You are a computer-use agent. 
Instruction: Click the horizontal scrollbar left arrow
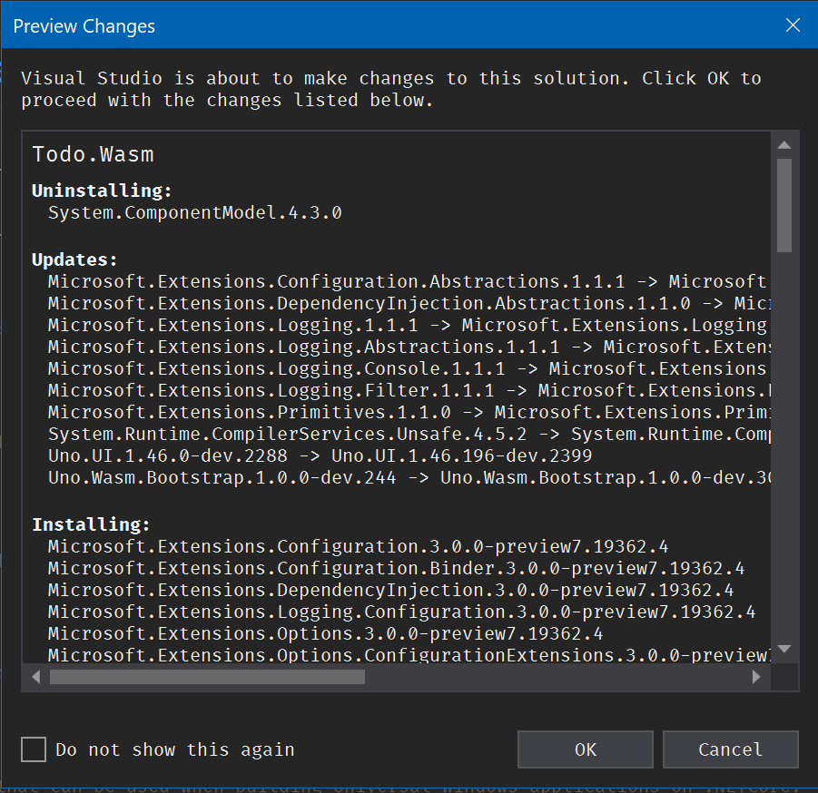36,677
